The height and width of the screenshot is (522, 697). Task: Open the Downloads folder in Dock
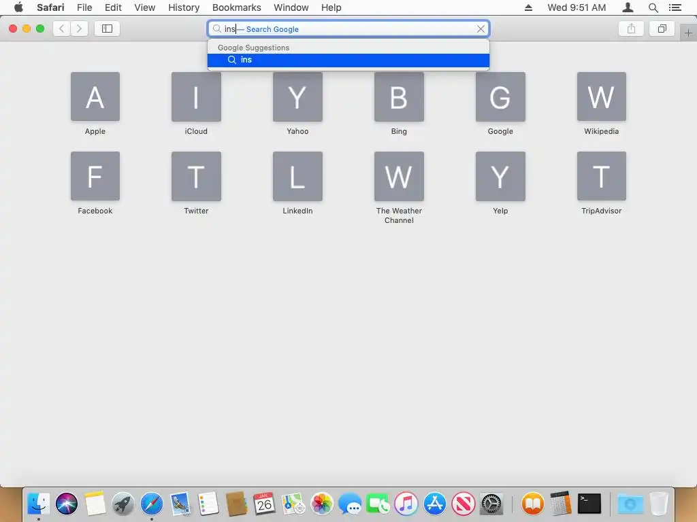(630, 504)
